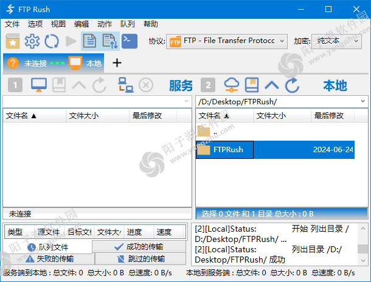Sort local list by 最后修改 column
Screen dimensions: 371x282
point(333,116)
